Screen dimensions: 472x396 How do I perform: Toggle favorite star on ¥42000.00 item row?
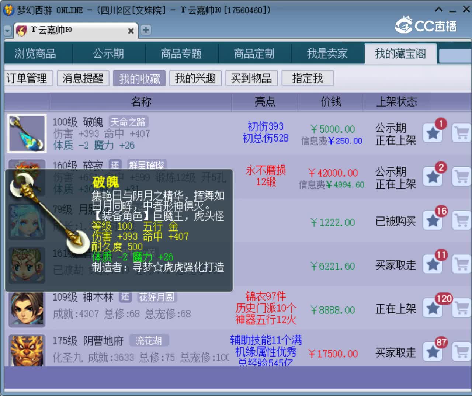(433, 177)
